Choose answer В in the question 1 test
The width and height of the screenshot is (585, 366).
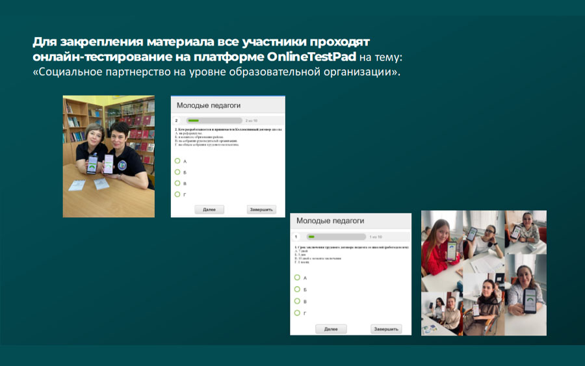[x=297, y=301]
